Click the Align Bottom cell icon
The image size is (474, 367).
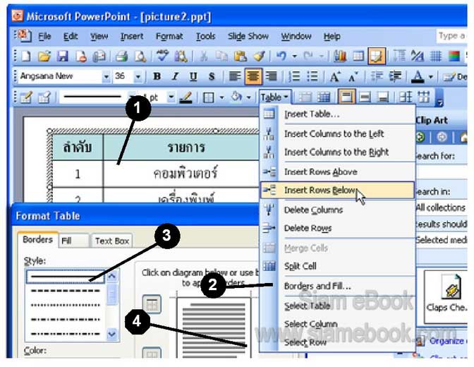click(383, 97)
